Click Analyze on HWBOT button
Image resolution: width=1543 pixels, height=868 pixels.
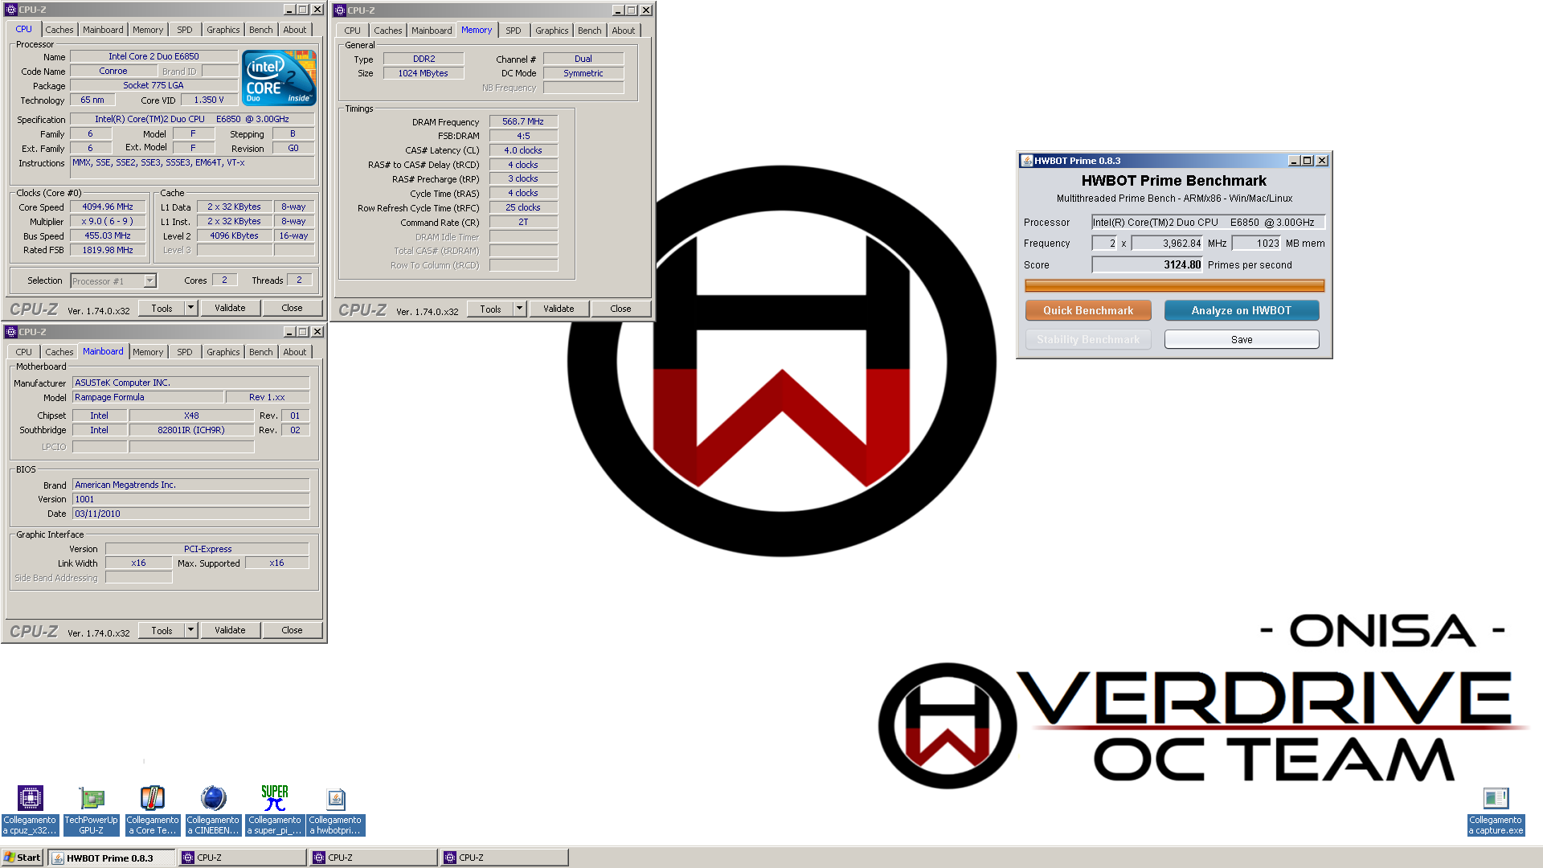[1241, 310]
